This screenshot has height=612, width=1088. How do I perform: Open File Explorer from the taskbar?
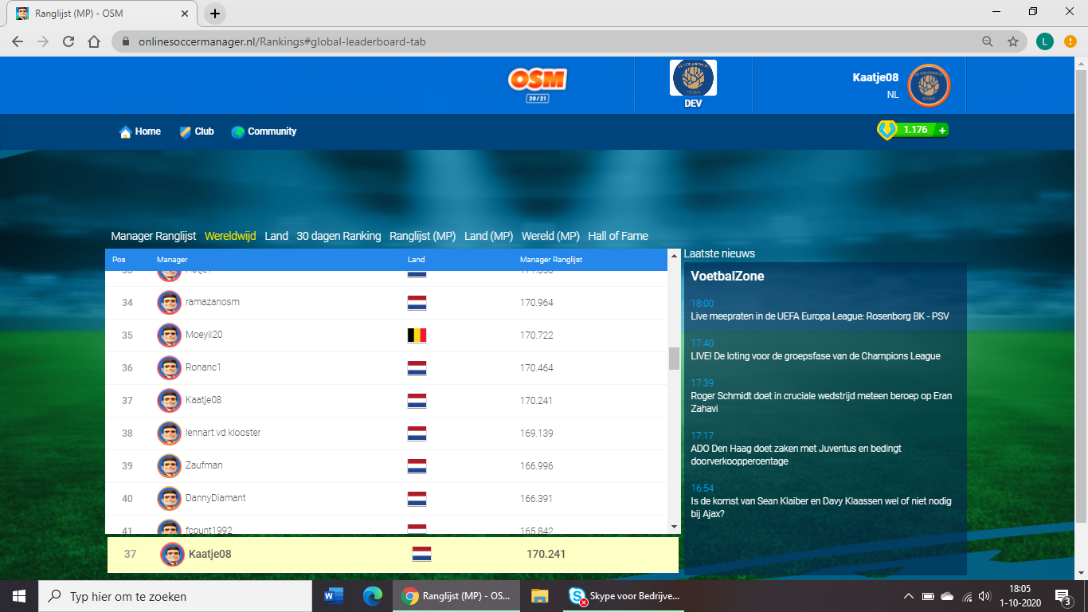[x=540, y=596]
